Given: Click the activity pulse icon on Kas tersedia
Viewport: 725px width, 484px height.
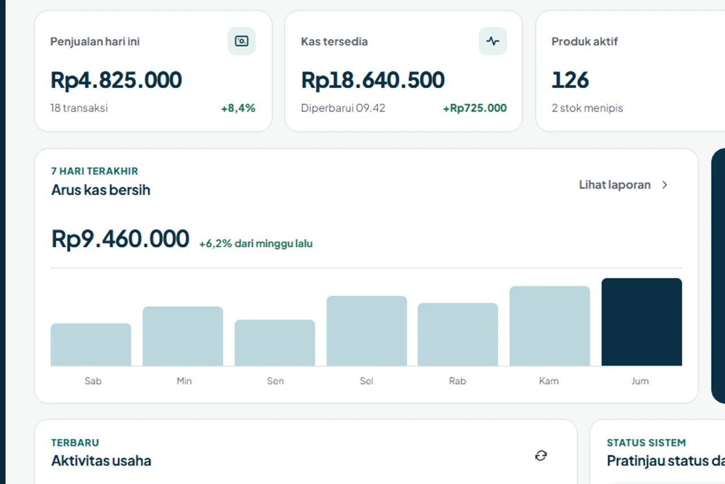Looking at the screenshot, I should click(x=493, y=41).
